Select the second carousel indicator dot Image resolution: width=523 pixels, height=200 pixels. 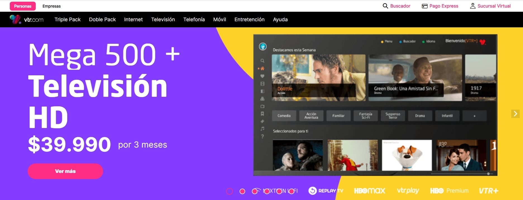click(x=242, y=191)
